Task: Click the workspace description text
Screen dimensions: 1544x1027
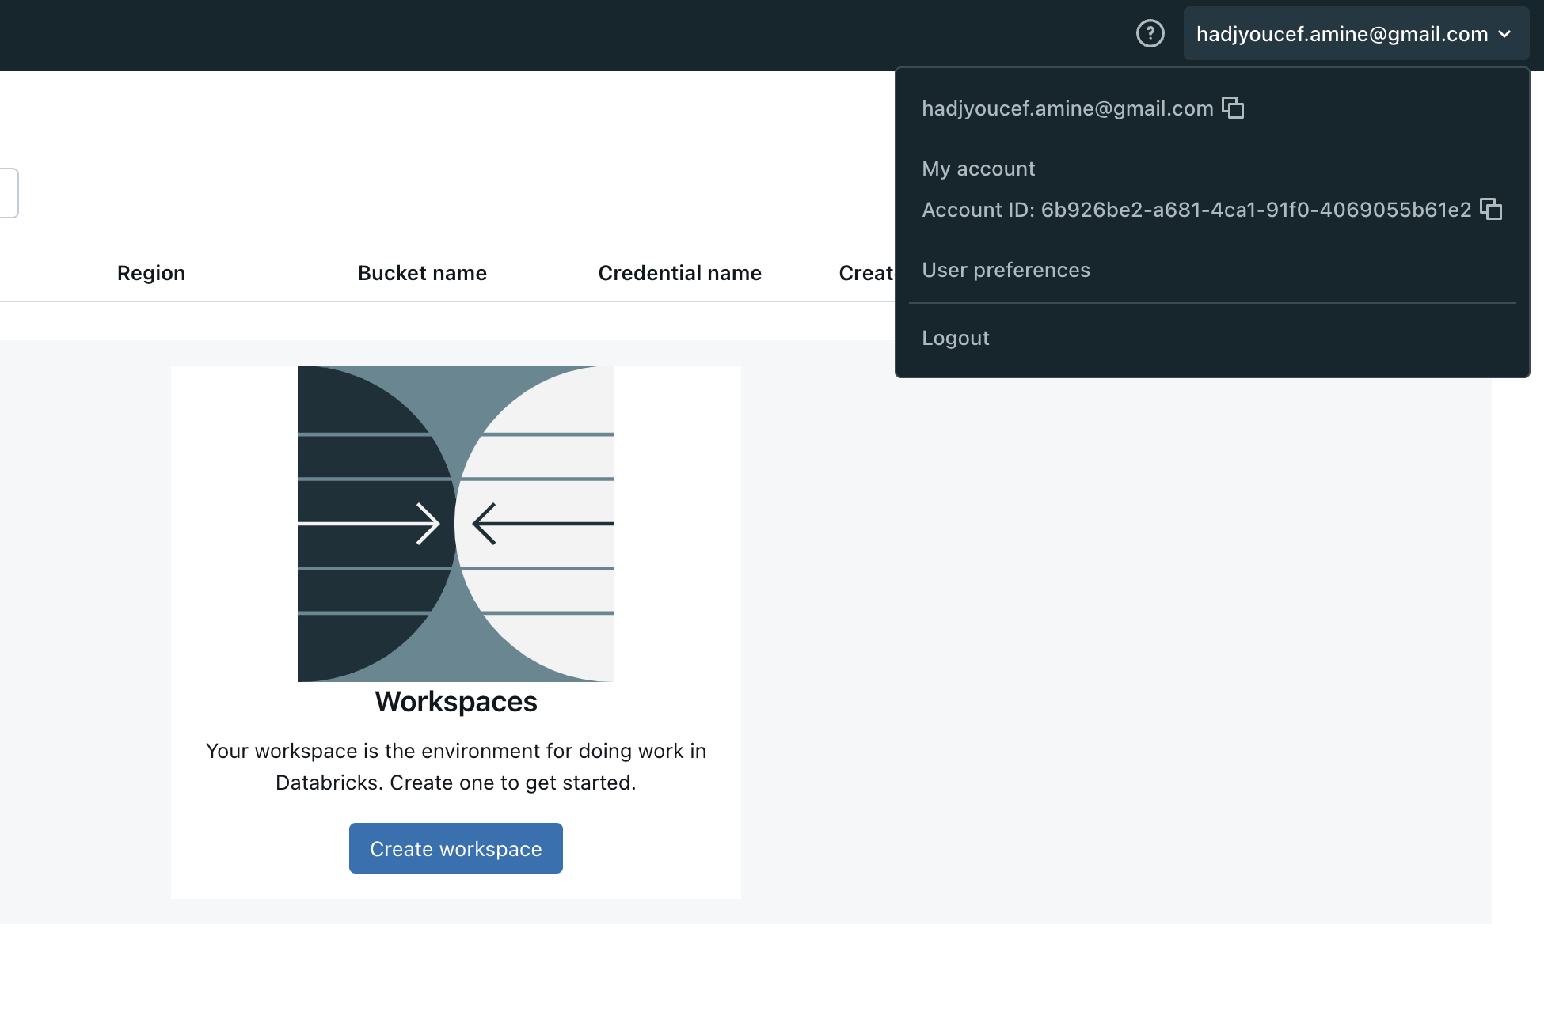Action: click(456, 767)
